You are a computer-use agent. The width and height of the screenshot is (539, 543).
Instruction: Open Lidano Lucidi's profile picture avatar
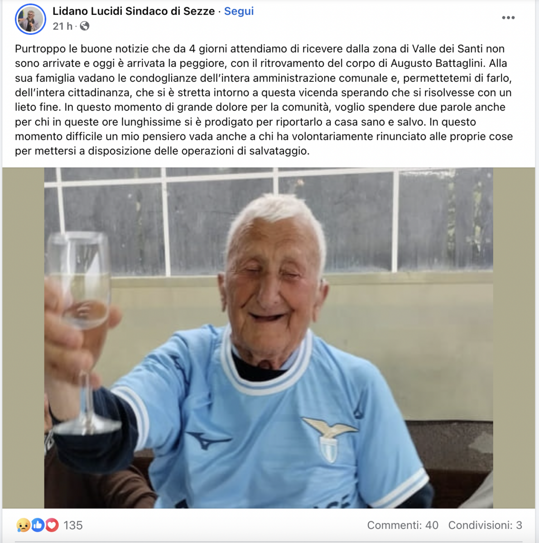30,19
